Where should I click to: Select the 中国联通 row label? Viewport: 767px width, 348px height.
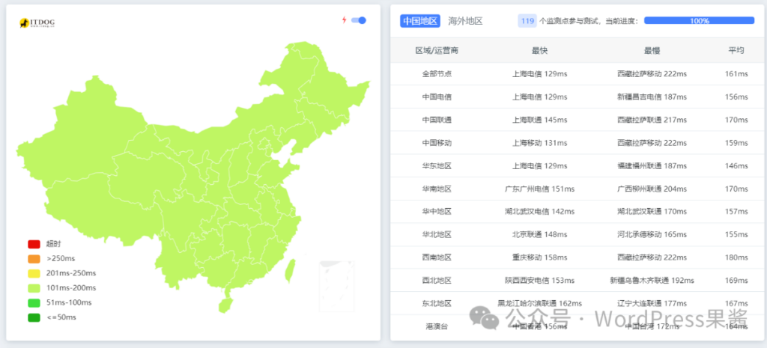(x=437, y=120)
